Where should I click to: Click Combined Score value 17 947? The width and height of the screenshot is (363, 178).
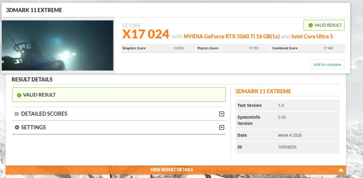click(x=329, y=48)
